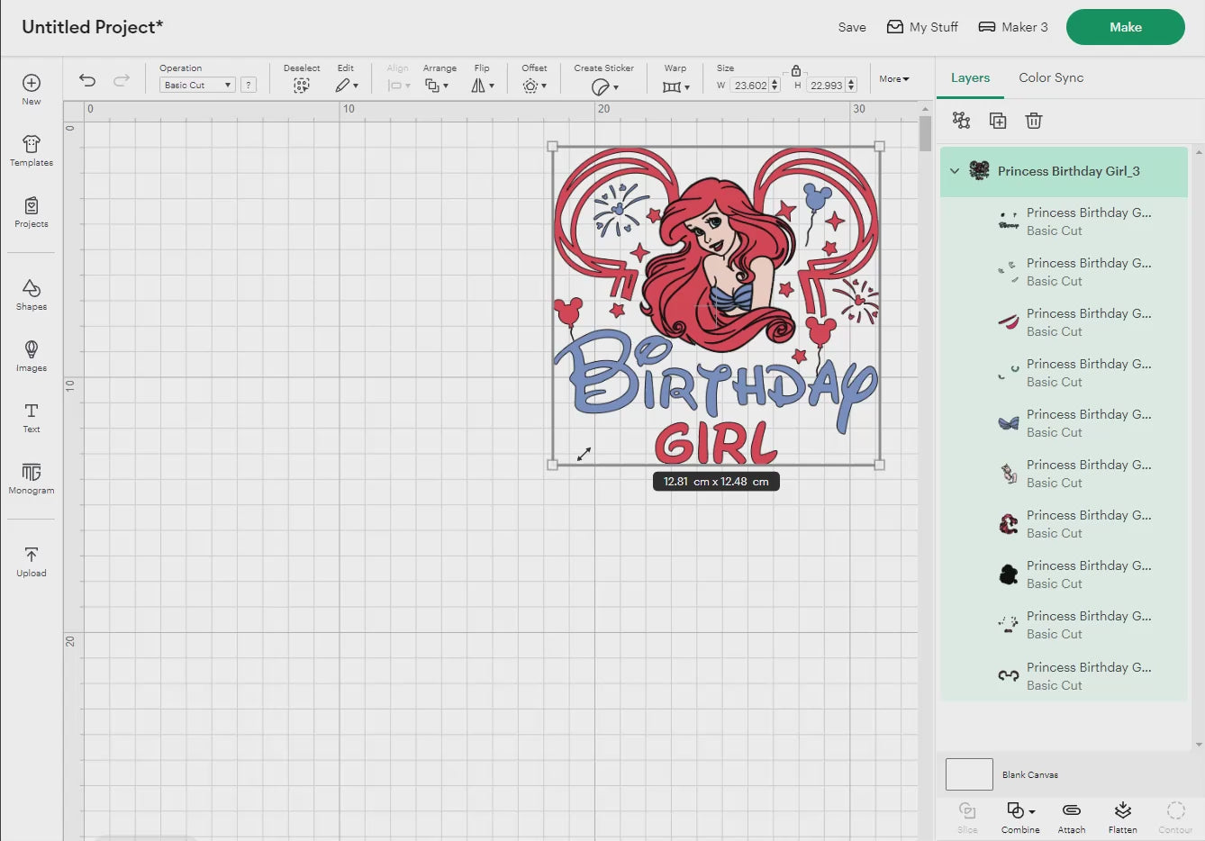Click the bottom-right resize handle

[x=880, y=465]
